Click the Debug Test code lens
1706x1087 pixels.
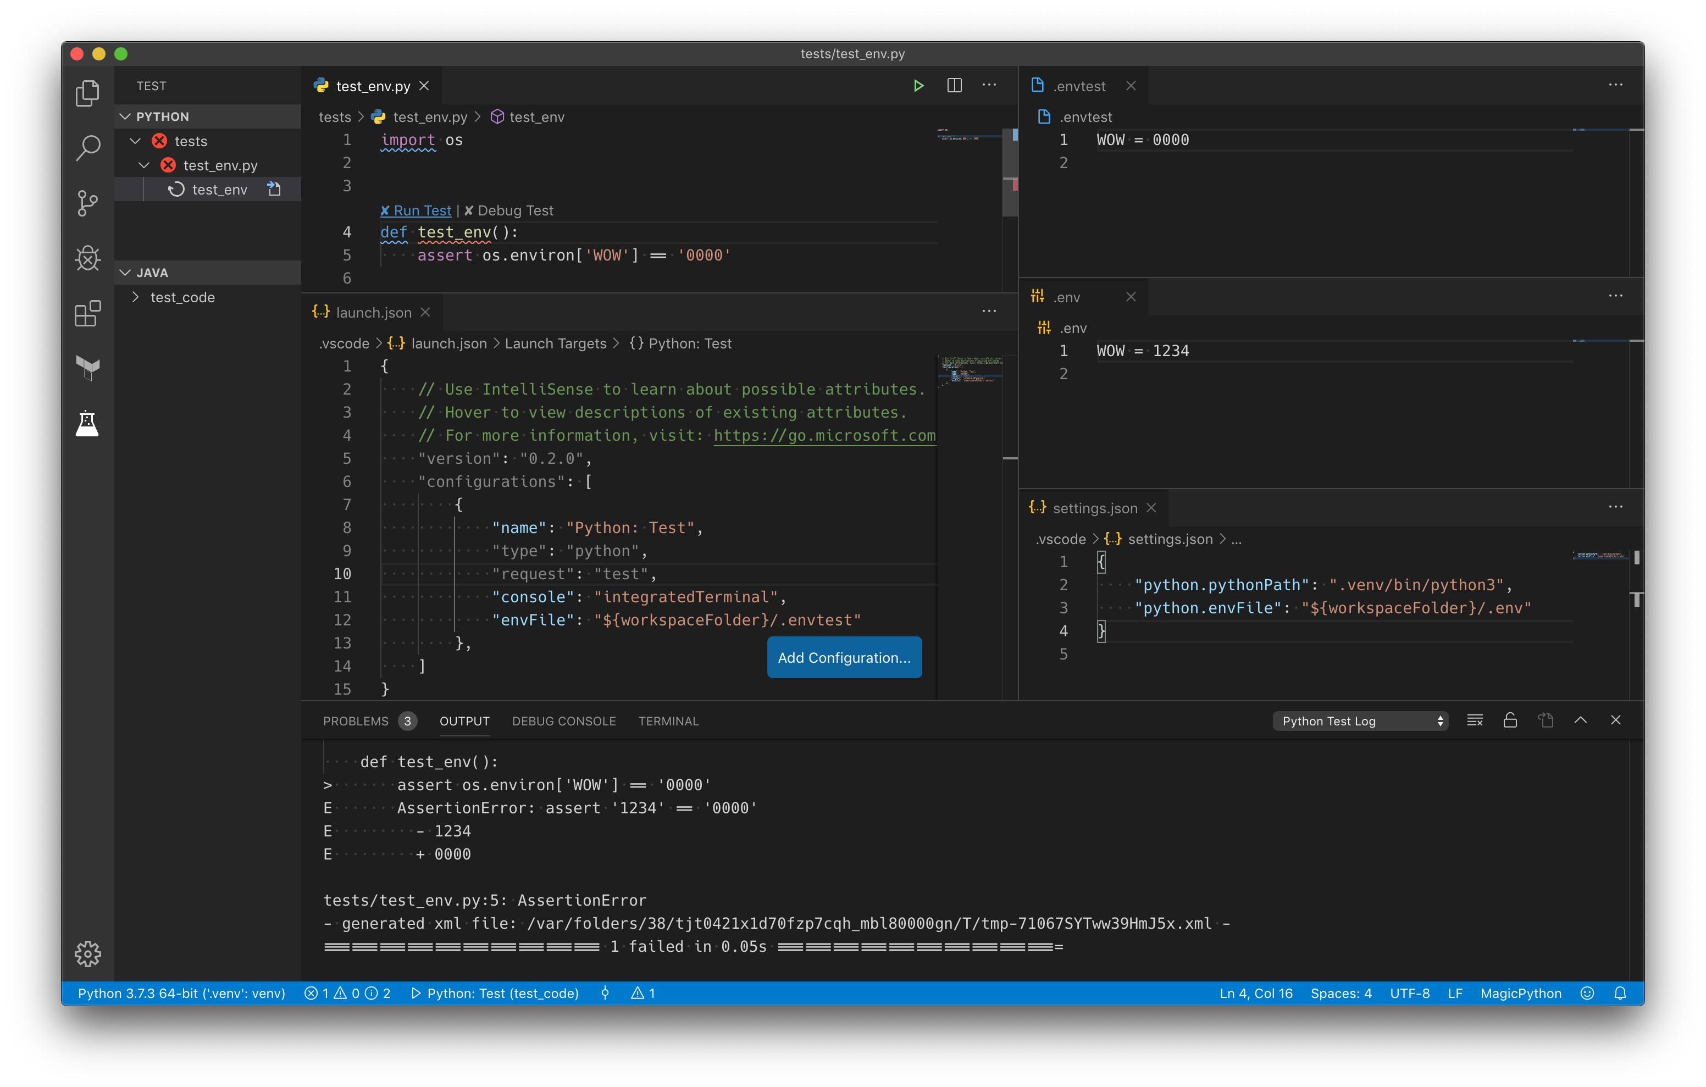(509, 210)
